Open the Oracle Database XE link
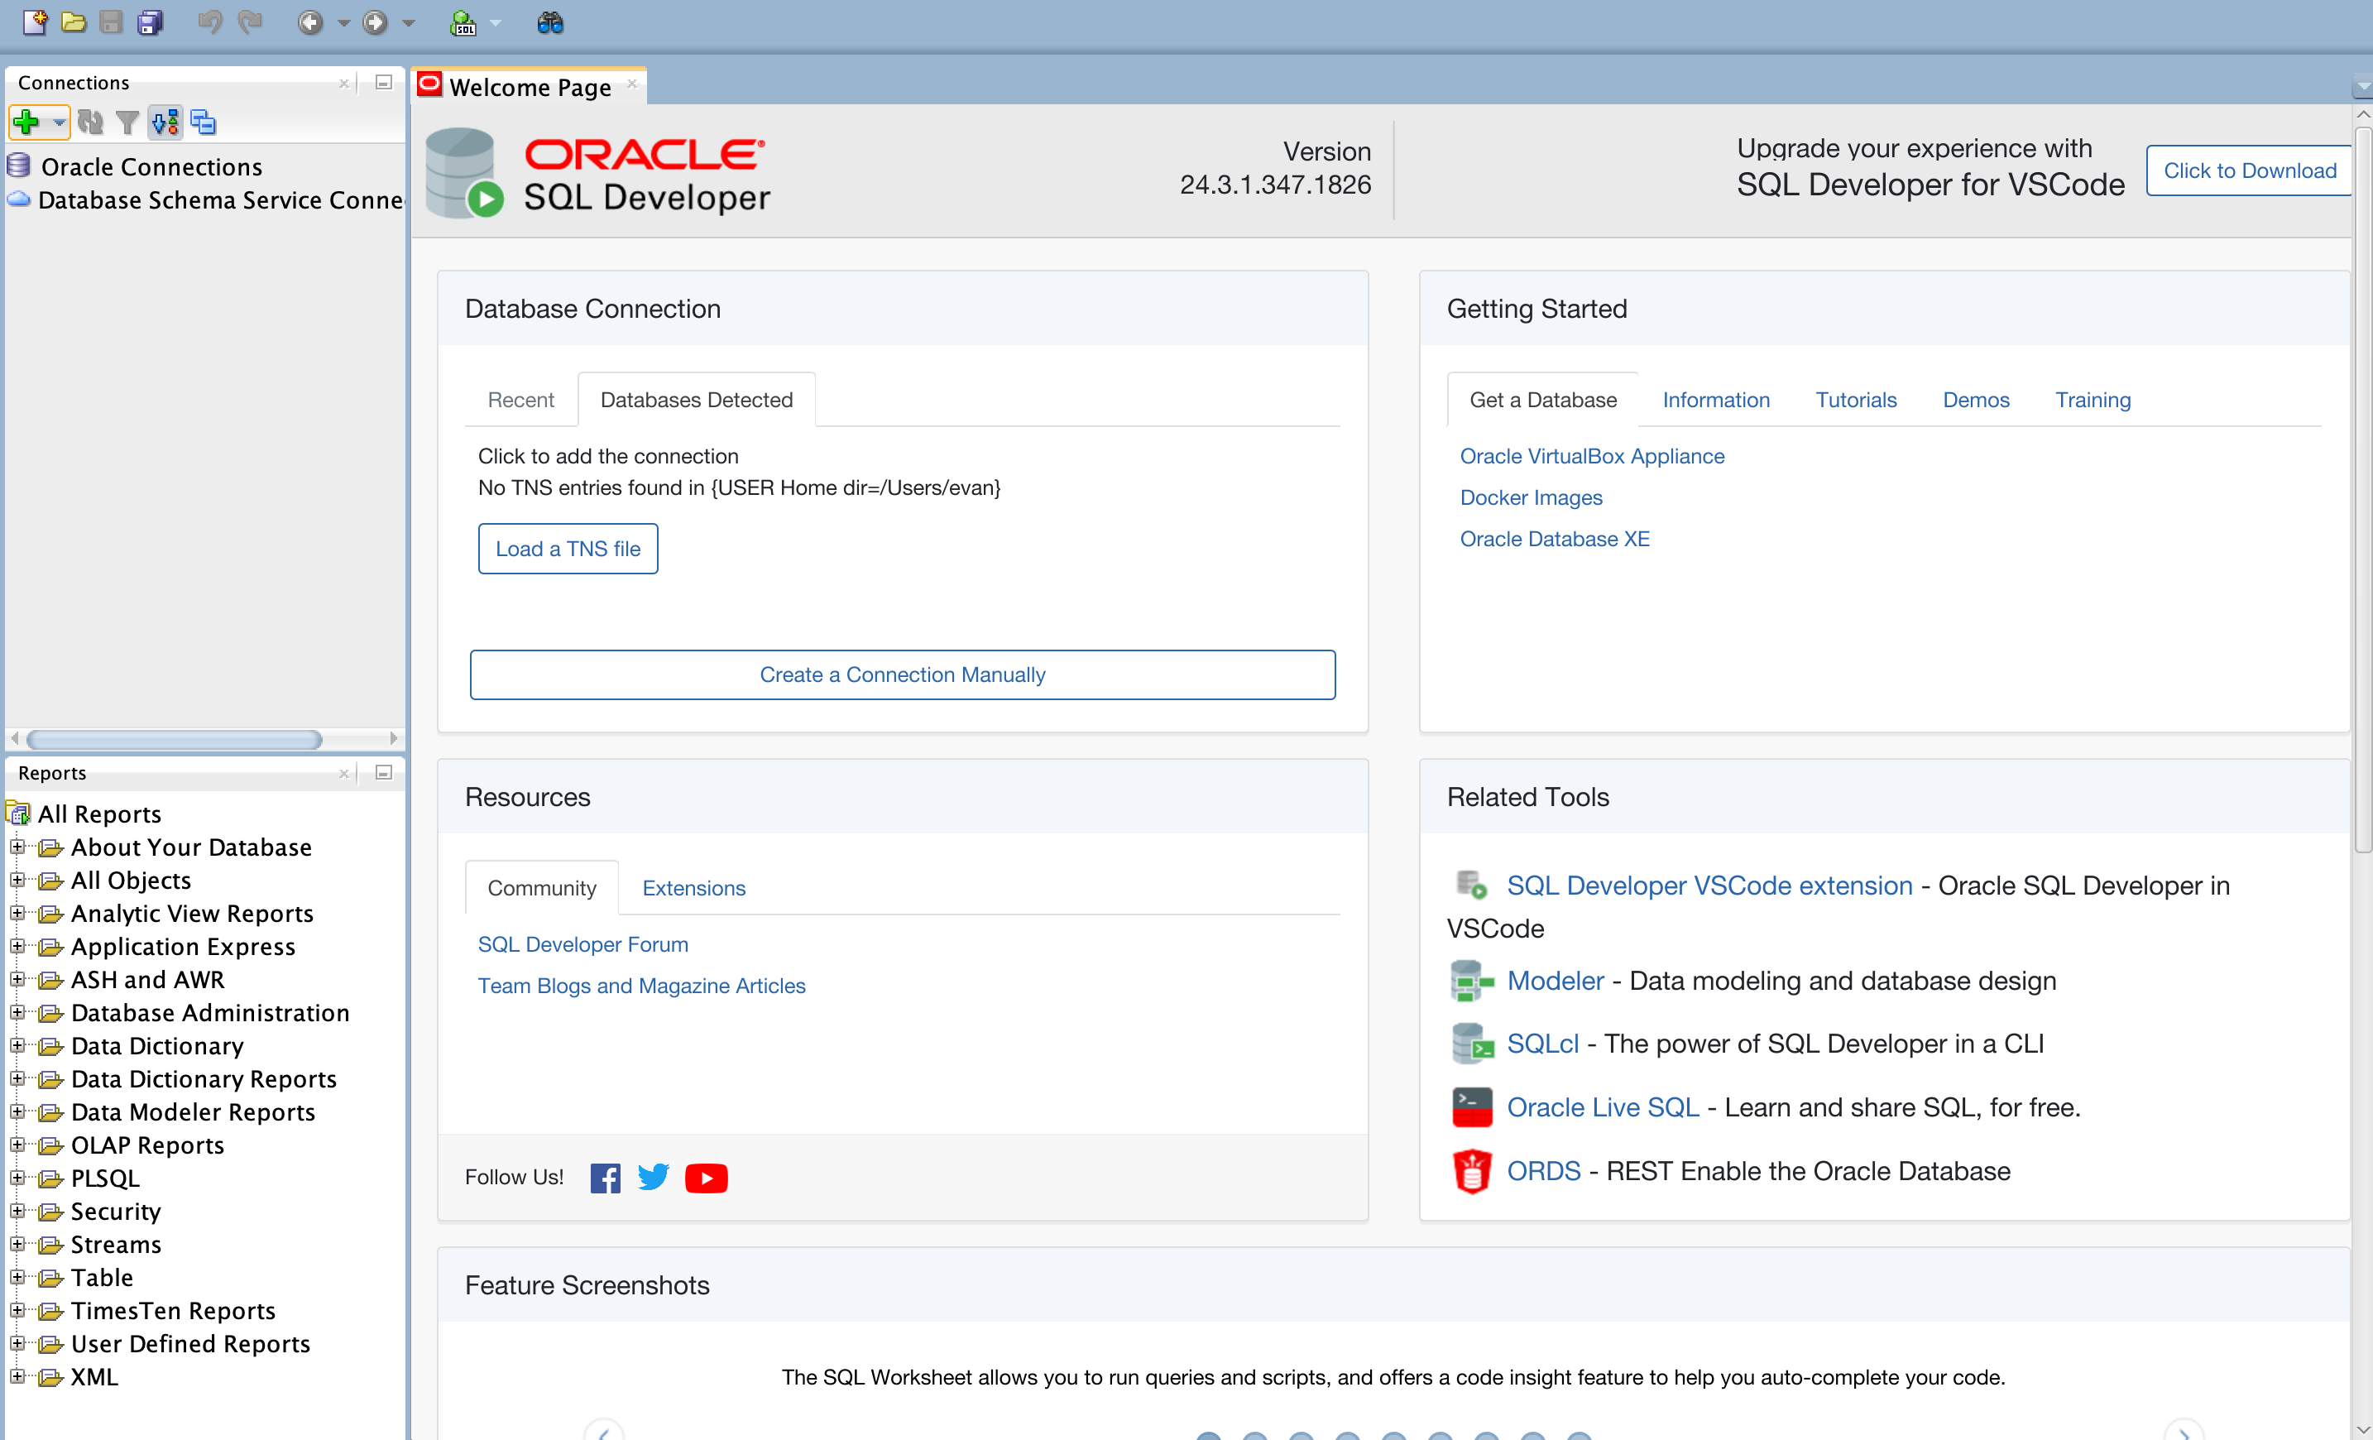 point(1555,540)
